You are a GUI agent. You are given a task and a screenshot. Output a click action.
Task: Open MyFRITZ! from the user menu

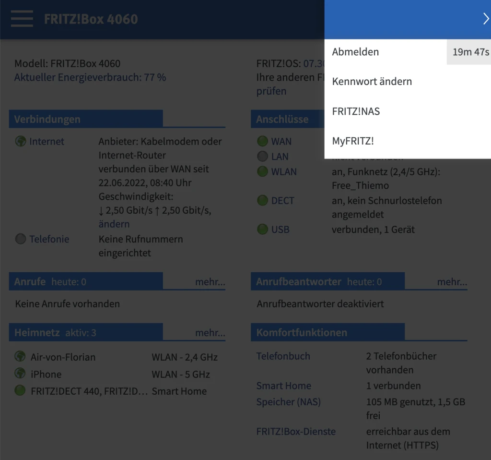(x=352, y=141)
